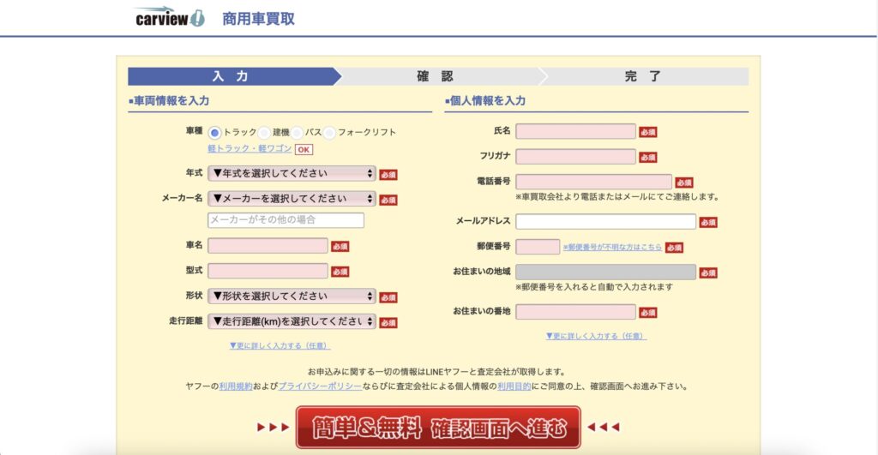Click the 必須 badge next to 電話番号
878x455 pixels.
(x=684, y=183)
